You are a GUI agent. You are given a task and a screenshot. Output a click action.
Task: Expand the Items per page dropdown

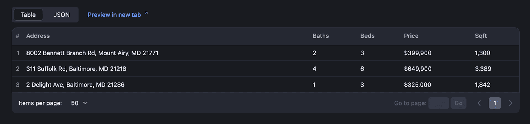click(79, 103)
